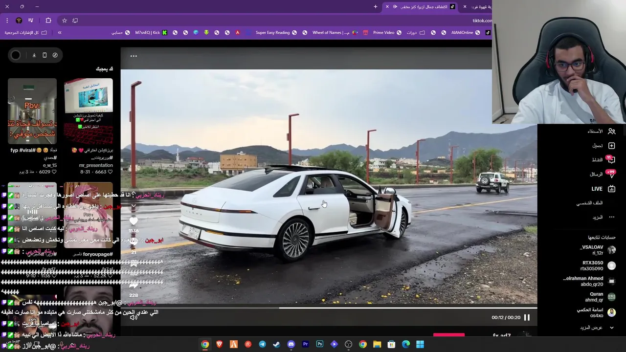Viewport: 626px width, 352px height.
Task: Open the _VSALOAV followed account
Action: click(x=597, y=250)
